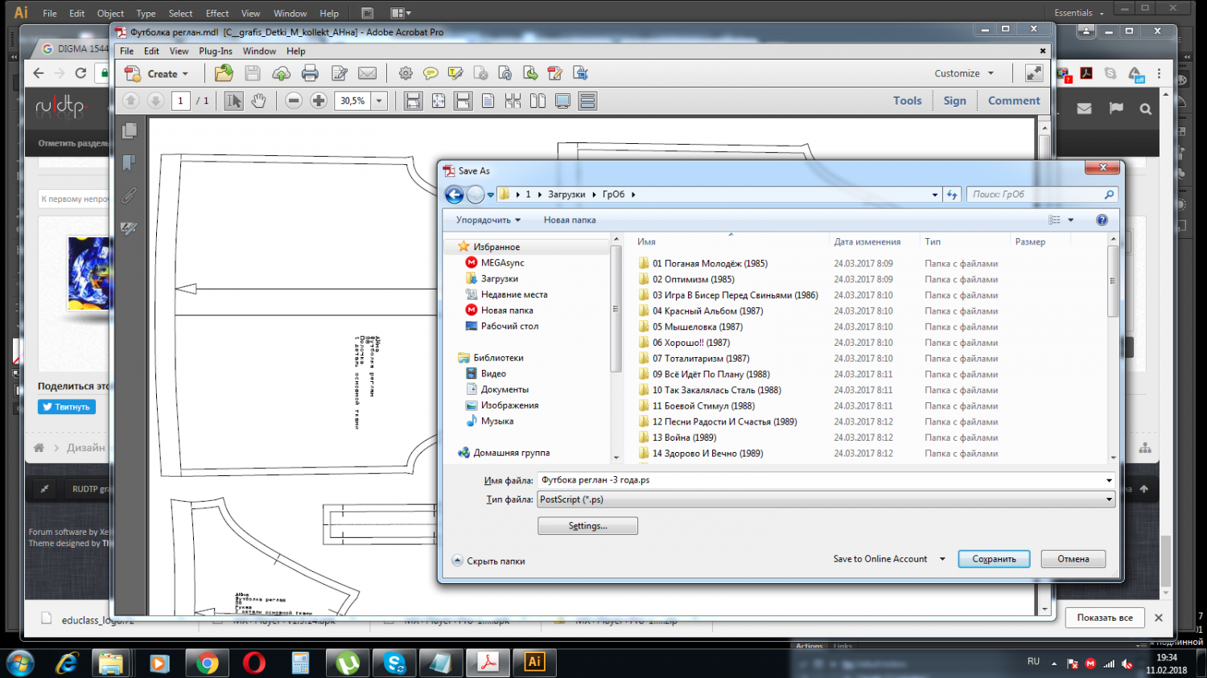Screen dimensions: 1207x678
Task: Expand Save to Online Account dropdown
Action: [941, 559]
